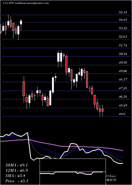The width and height of the screenshot is (132, 185).
Task: Click inside the Live MACD inset chart
Action: coord(73,172)
